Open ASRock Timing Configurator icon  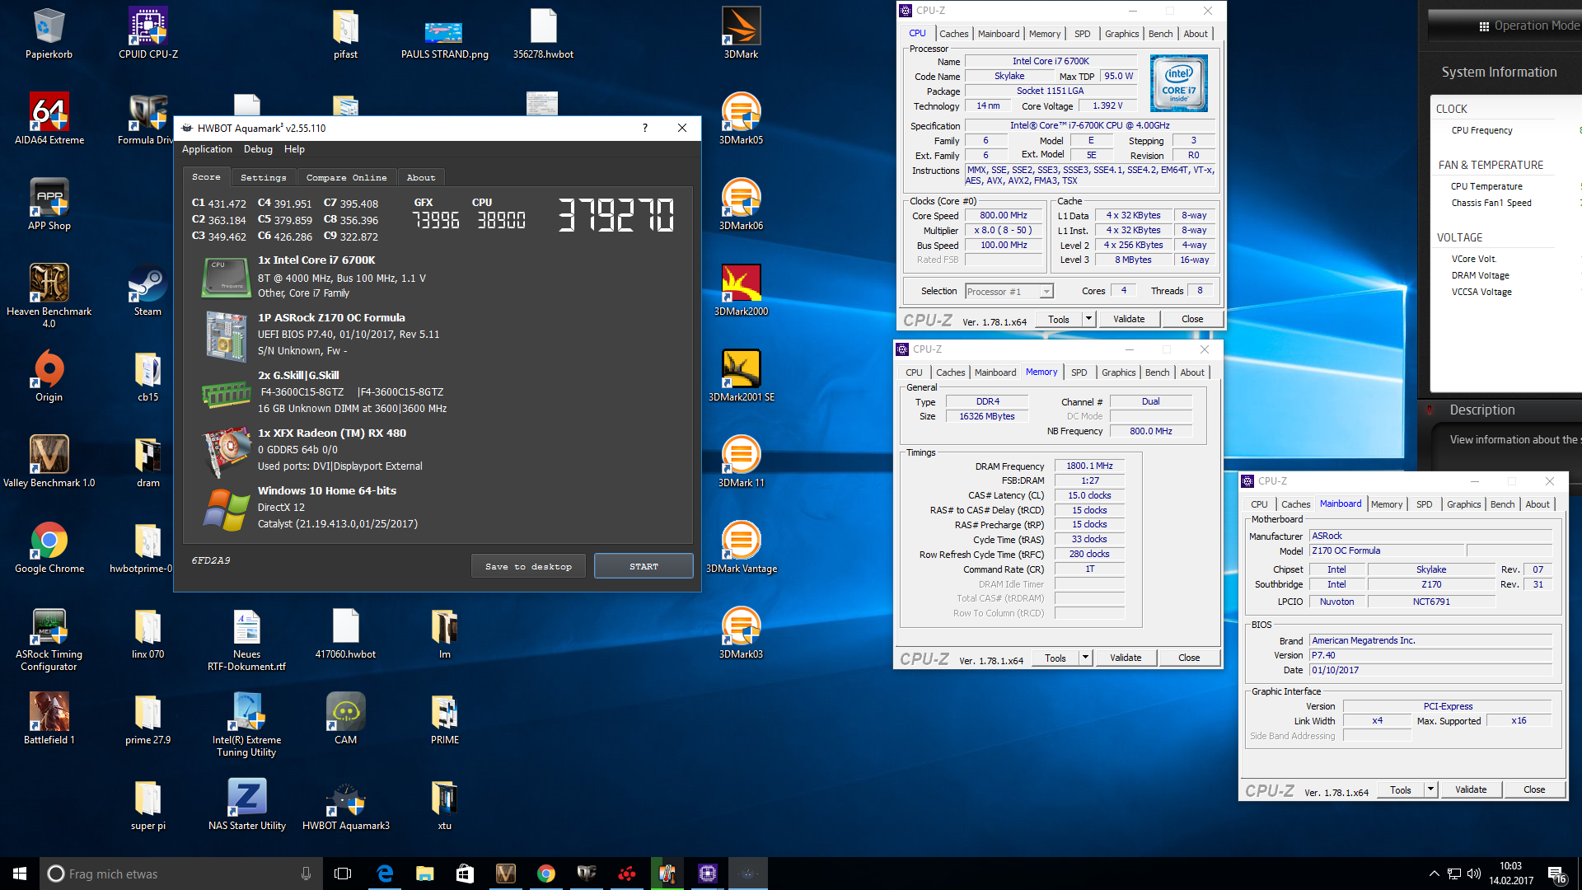pyautogui.click(x=49, y=639)
